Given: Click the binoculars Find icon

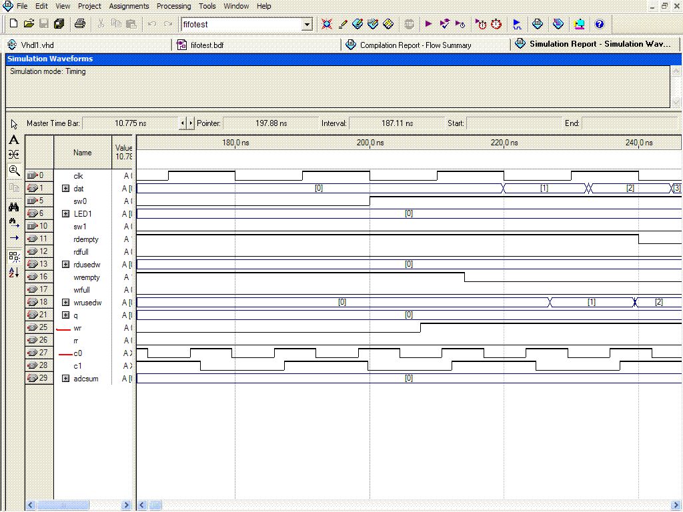Looking at the screenshot, I should click(14, 207).
